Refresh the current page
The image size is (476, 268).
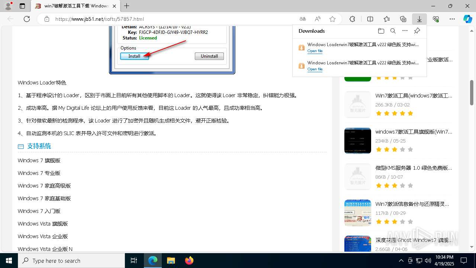(x=27, y=19)
